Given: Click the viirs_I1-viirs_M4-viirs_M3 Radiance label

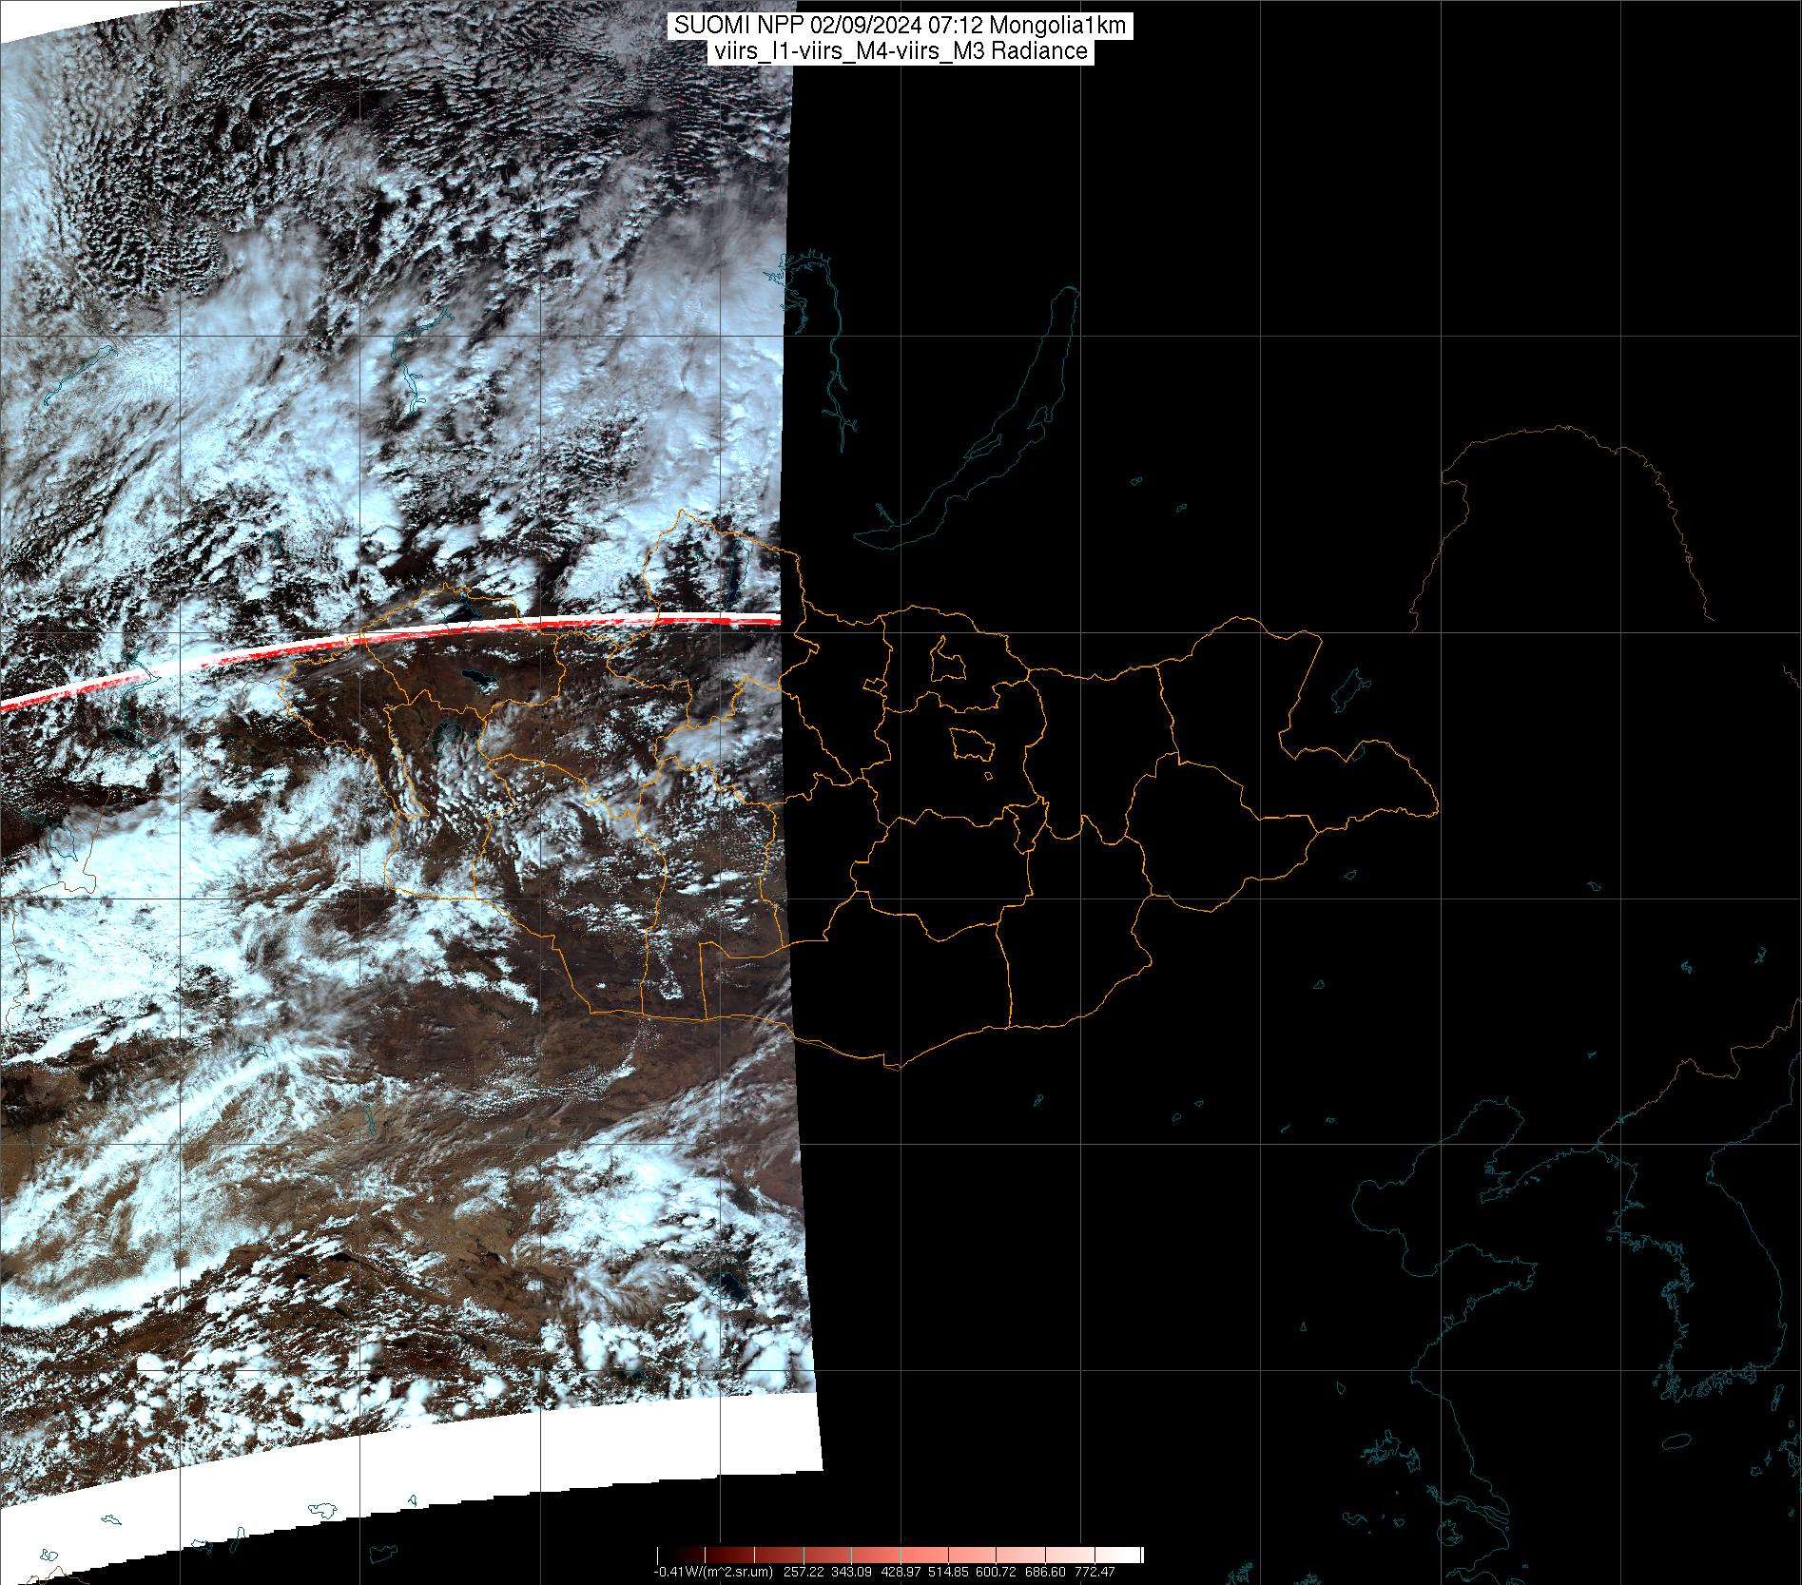Looking at the screenshot, I should 900,51.
